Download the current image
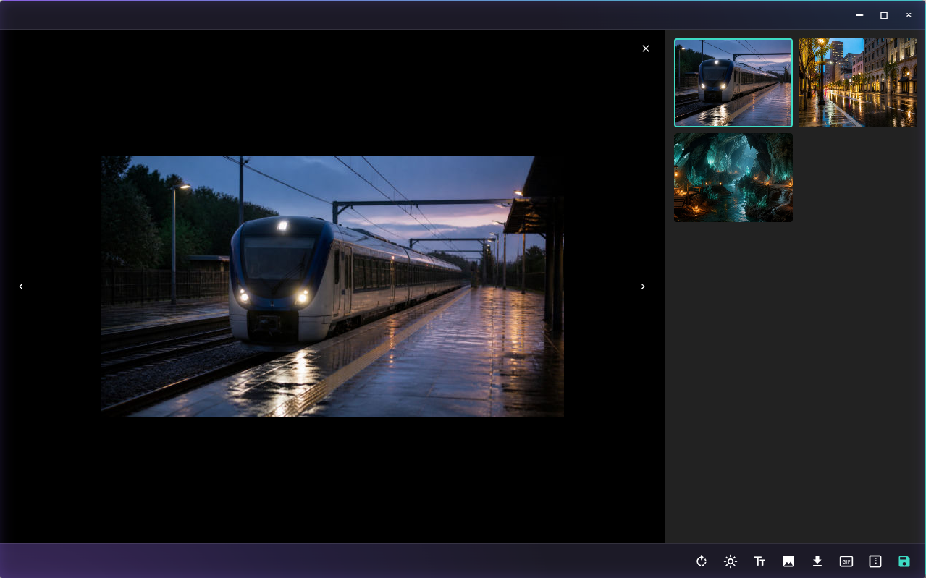 coord(817,561)
